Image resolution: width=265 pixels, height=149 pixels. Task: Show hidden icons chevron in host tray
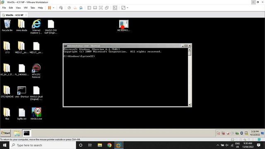click(218, 145)
